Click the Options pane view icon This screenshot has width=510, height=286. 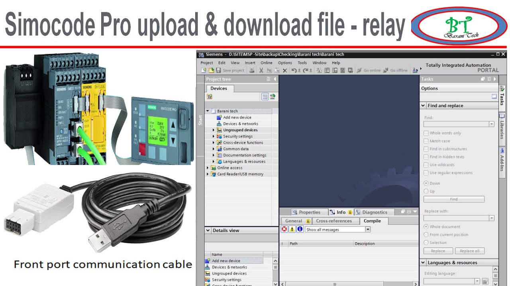coord(494,97)
